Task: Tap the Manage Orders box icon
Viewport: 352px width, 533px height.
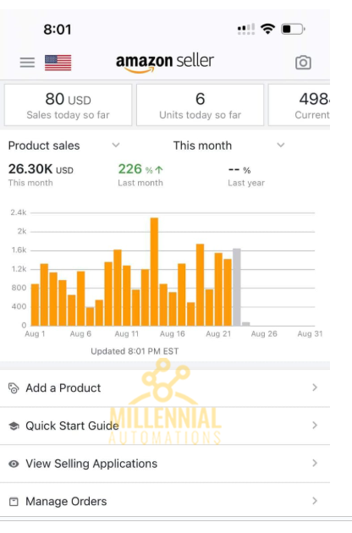Action: click(14, 502)
